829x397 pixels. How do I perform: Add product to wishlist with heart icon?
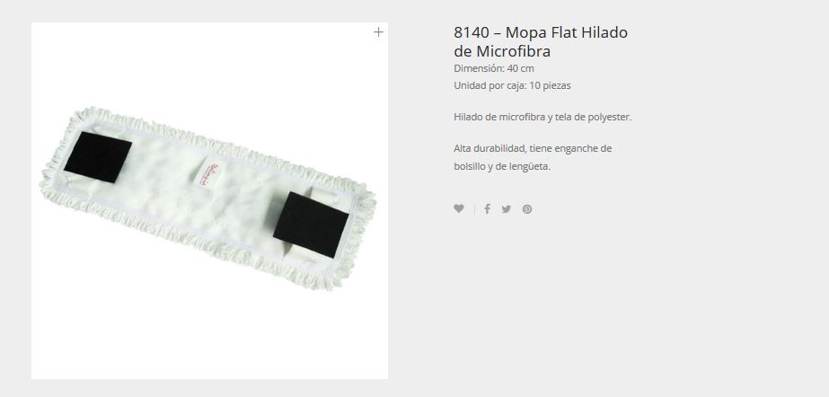(459, 208)
